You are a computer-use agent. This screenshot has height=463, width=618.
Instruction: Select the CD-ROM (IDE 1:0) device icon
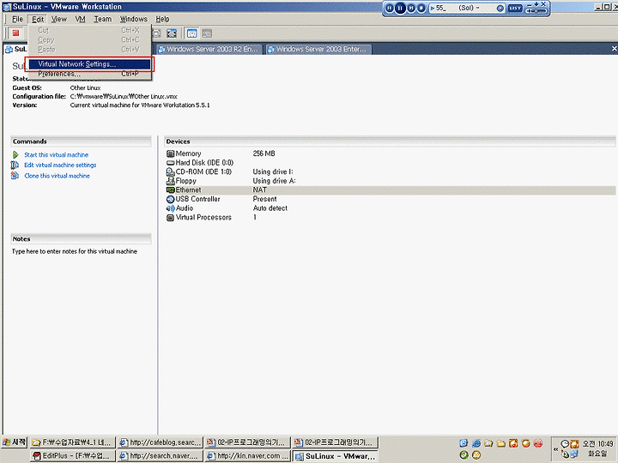click(x=170, y=171)
